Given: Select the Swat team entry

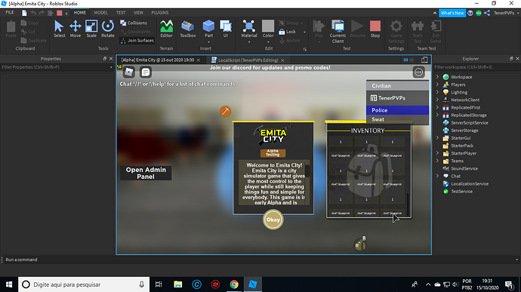Looking at the screenshot, I should (x=397, y=119).
